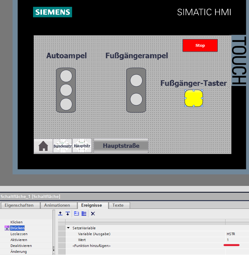This screenshot has width=249, height=255.
Task: Select the Klicken event in the list
Action: pyautogui.click(x=16, y=222)
